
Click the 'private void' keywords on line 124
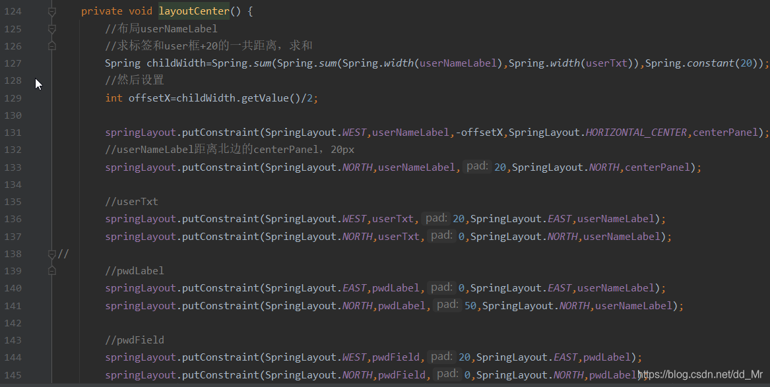(x=116, y=11)
